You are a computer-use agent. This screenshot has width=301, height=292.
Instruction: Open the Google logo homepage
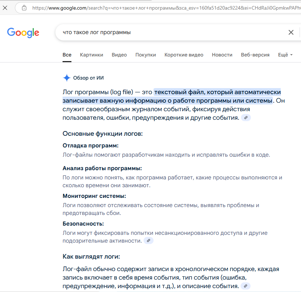pyautogui.click(x=23, y=33)
